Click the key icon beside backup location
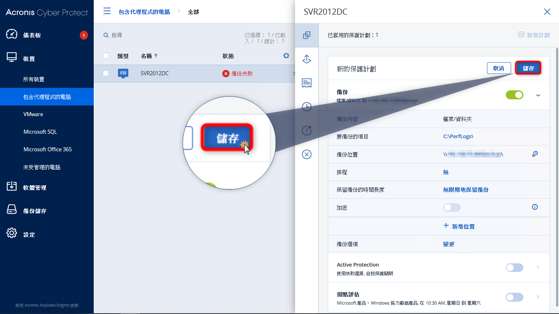 [x=534, y=154]
